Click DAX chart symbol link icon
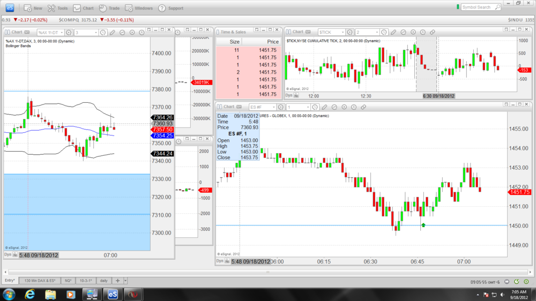 coord(27,32)
